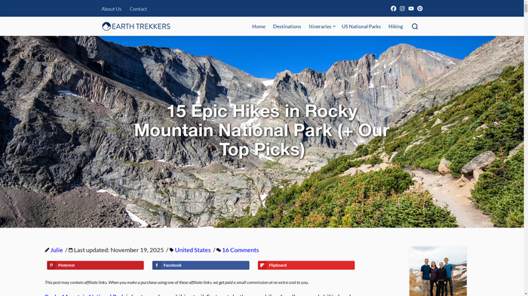
Task: Open the YouTube icon in top bar
Action: click(411, 9)
